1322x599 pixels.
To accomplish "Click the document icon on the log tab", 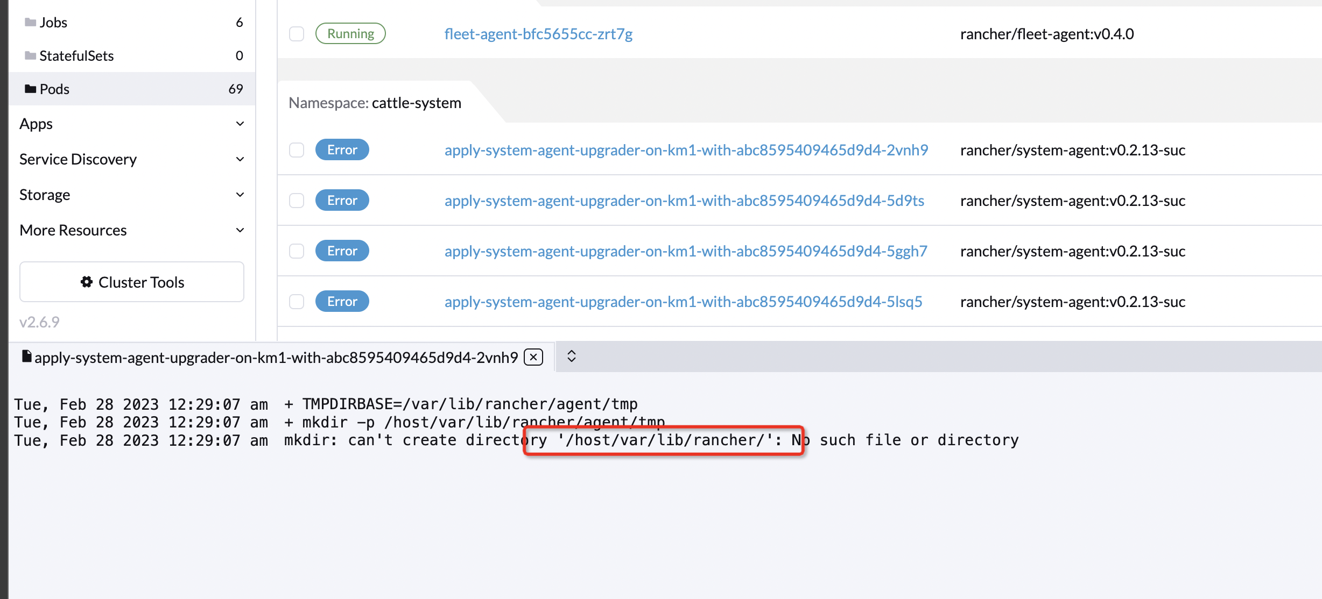I will 26,356.
